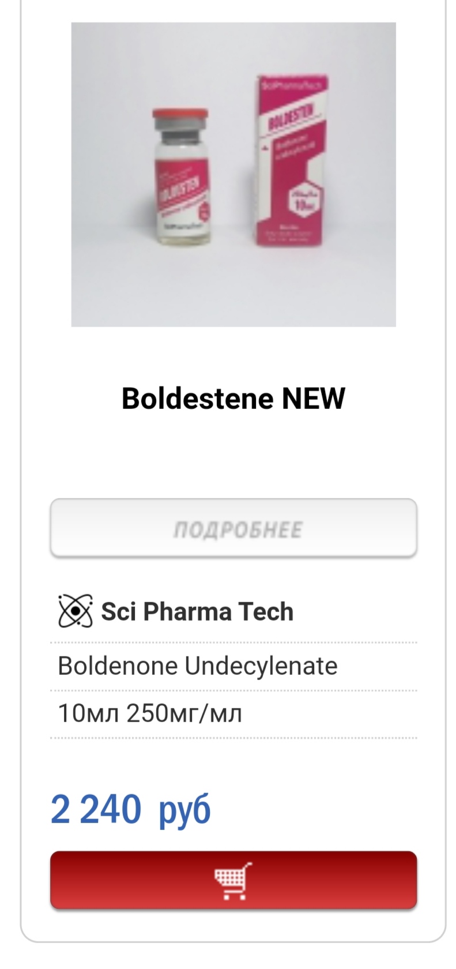Click the shopping cart icon
456x969 pixels.
click(x=233, y=880)
